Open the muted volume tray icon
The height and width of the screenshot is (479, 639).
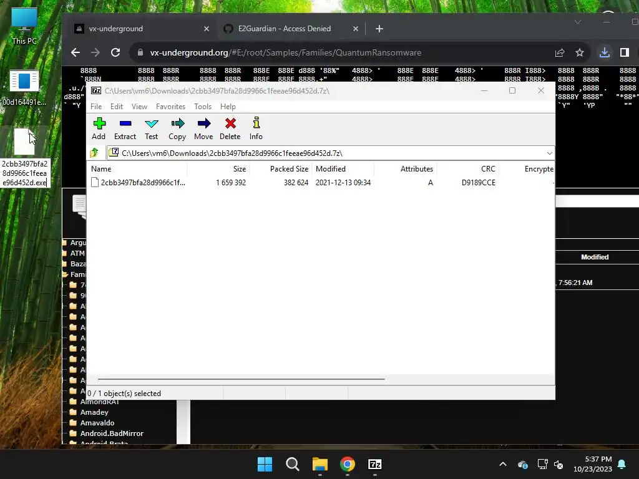pyautogui.click(x=559, y=464)
